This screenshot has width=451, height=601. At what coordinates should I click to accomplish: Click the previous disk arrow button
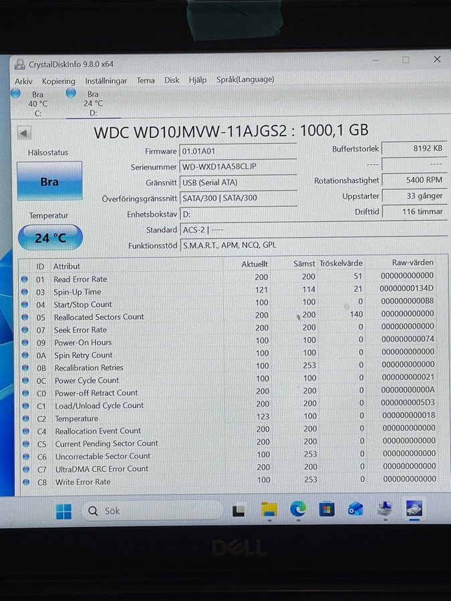(x=24, y=133)
